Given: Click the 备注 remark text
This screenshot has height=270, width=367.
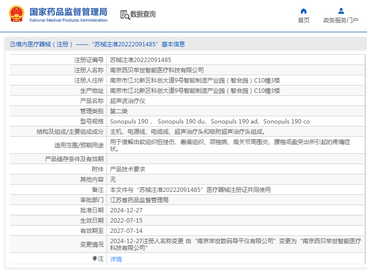Looking at the screenshot, I should (x=190, y=189).
